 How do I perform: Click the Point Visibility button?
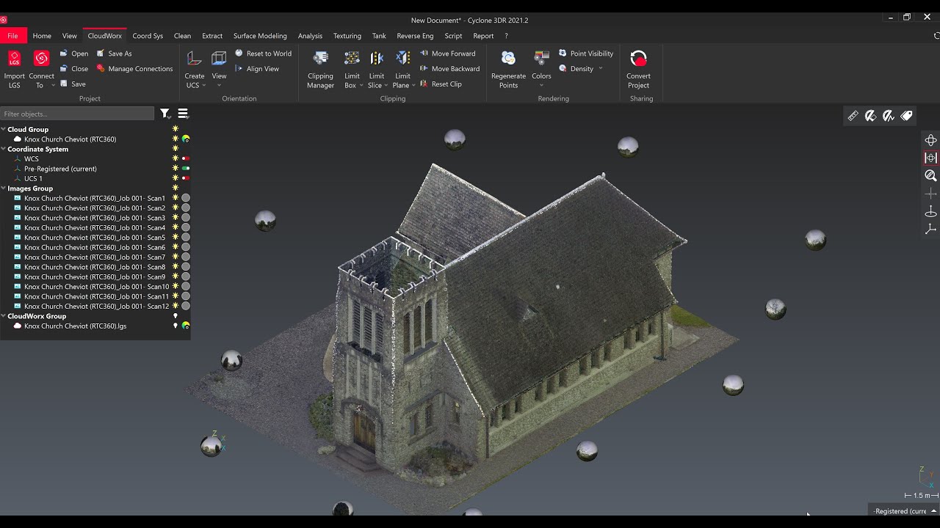[x=586, y=54]
